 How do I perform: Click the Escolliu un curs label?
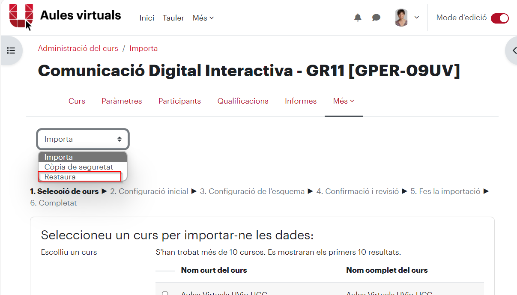(69, 252)
